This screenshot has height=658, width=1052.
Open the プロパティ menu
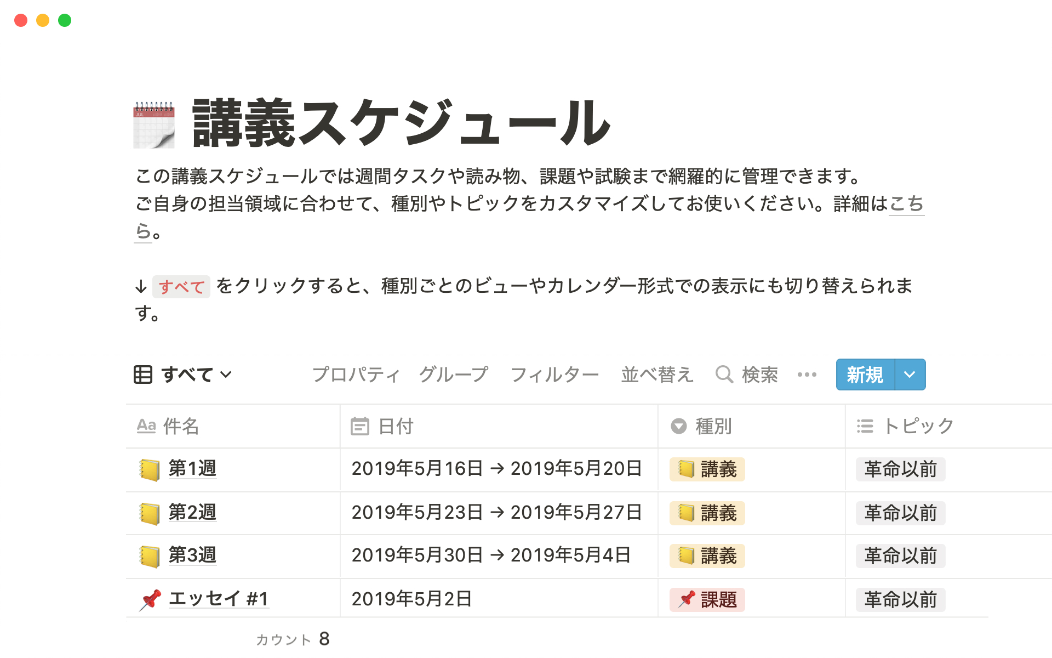[356, 375]
